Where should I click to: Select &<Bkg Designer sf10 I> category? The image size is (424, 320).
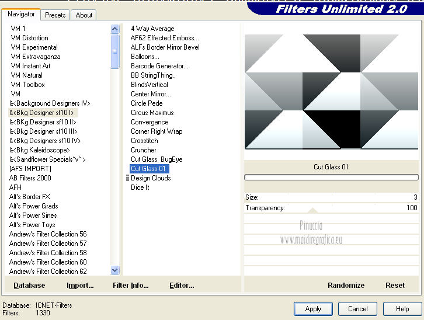(41, 113)
